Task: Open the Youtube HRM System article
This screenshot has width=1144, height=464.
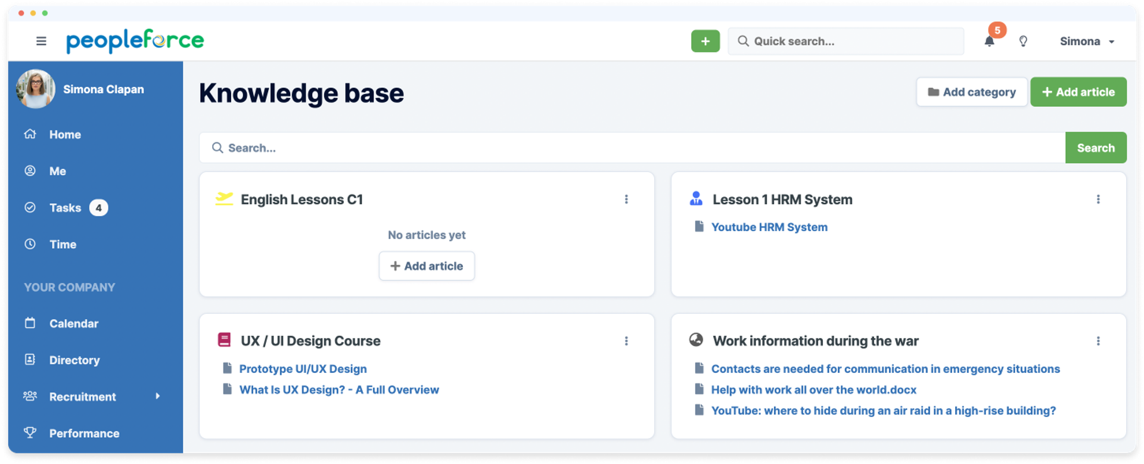Action: coord(769,227)
